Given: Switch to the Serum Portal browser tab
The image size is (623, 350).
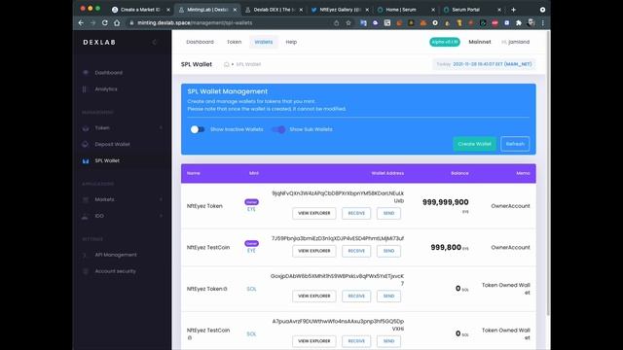Looking at the screenshot, I should 472,10.
